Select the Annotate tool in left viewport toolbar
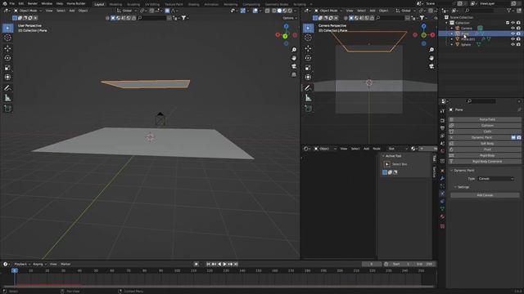524x294 pixels. click(x=7, y=88)
